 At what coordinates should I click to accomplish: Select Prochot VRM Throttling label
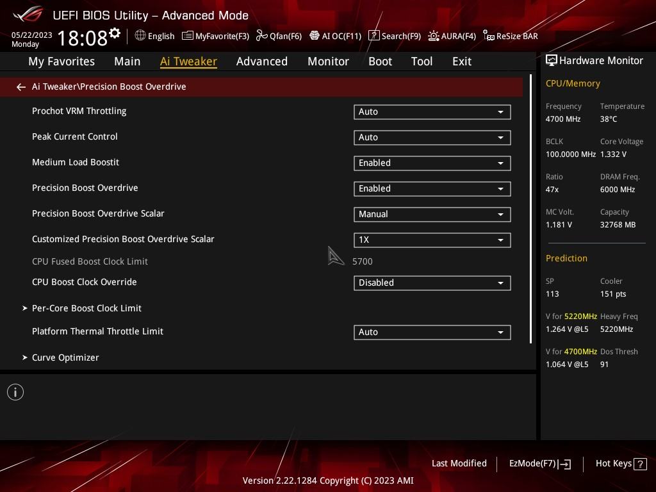click(79, 111)
